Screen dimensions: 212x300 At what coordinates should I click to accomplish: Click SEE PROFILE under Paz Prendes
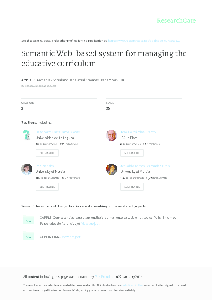point(47,187)
